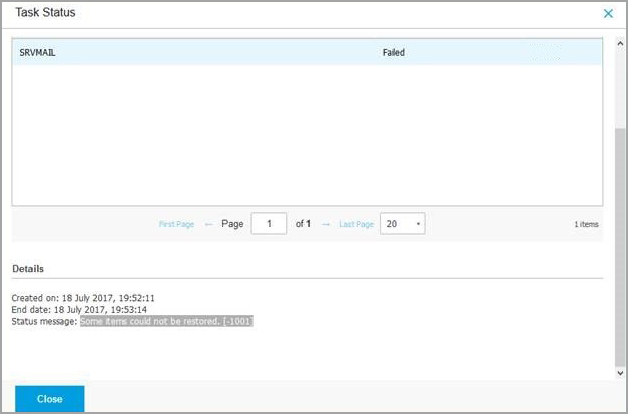Viewport: 628px width, 414px height.
Task: Click the Details section heading
Action: tap(27, 269)
